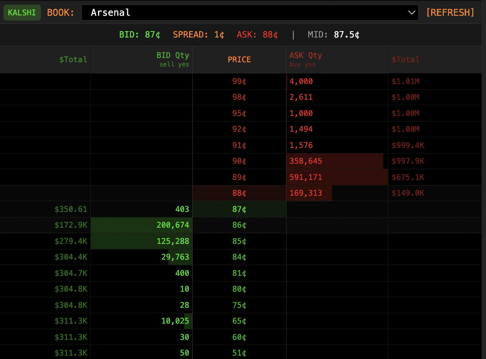This screenshot has height=359, width=486.
Task: Click bid quantity 125,288
Action: tap(173, 241)
